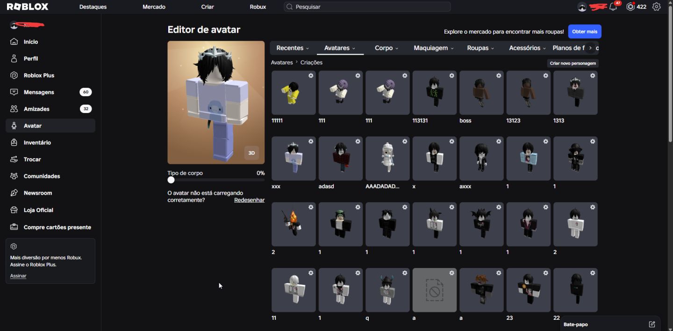The width and height of the screenshot is (673, 331).
Task: Open Trocar from the sidebar
Action: 50,159
